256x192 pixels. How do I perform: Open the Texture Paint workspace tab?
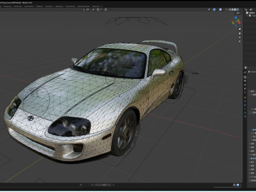[x=29, y=6]
